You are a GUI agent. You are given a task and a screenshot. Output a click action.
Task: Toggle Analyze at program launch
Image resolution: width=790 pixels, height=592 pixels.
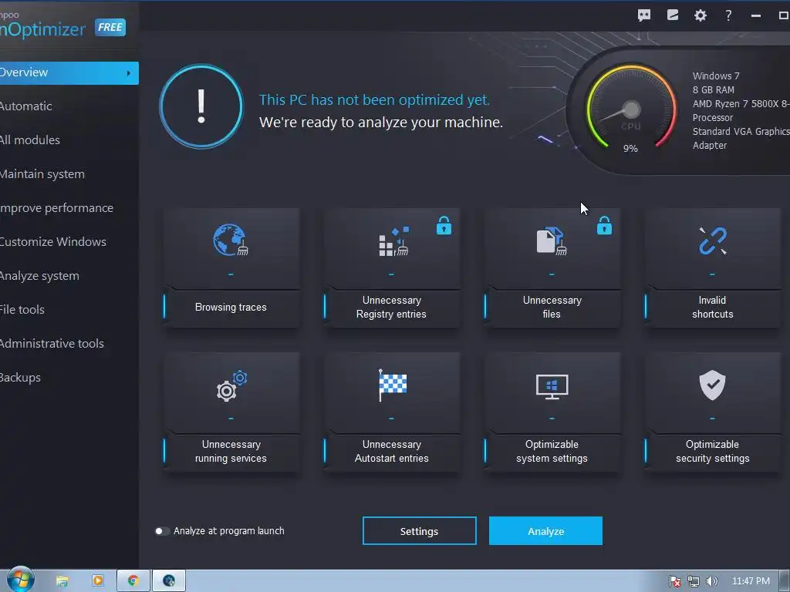[162, 531]
